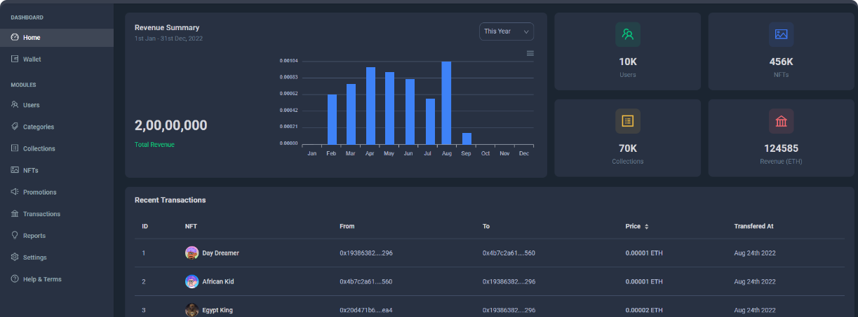Go to the NFTs module in sidebar

(x=57, y=170)
